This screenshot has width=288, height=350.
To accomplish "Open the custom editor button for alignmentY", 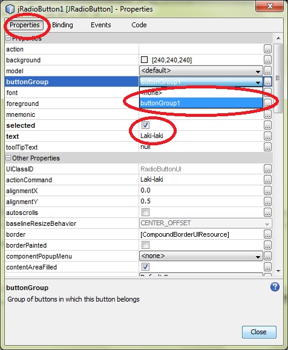I will tap(267, 202).
